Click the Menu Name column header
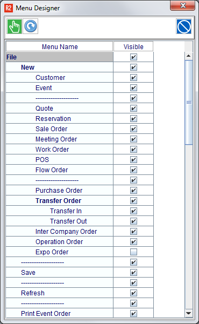This screenshot has height=324, width=199. point(60,46)
